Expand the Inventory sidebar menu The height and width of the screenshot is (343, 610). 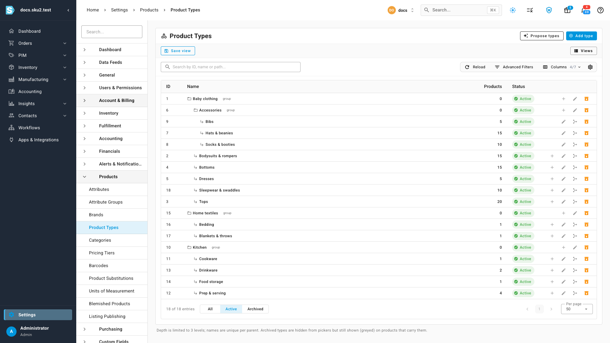click(x=38, y=67)
